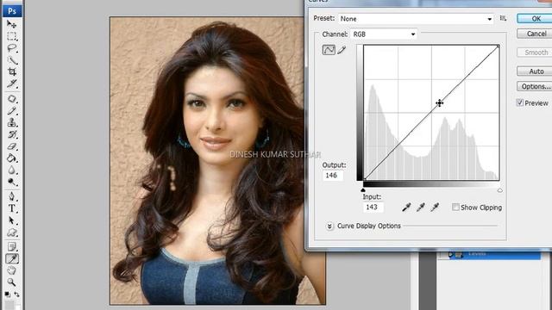Click the Smooth button
Screen dimensions: 552x310
(536, 53)
